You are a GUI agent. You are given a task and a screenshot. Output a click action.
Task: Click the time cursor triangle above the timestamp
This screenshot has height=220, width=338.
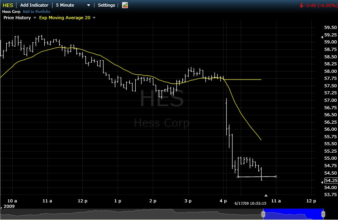point(266,195)
